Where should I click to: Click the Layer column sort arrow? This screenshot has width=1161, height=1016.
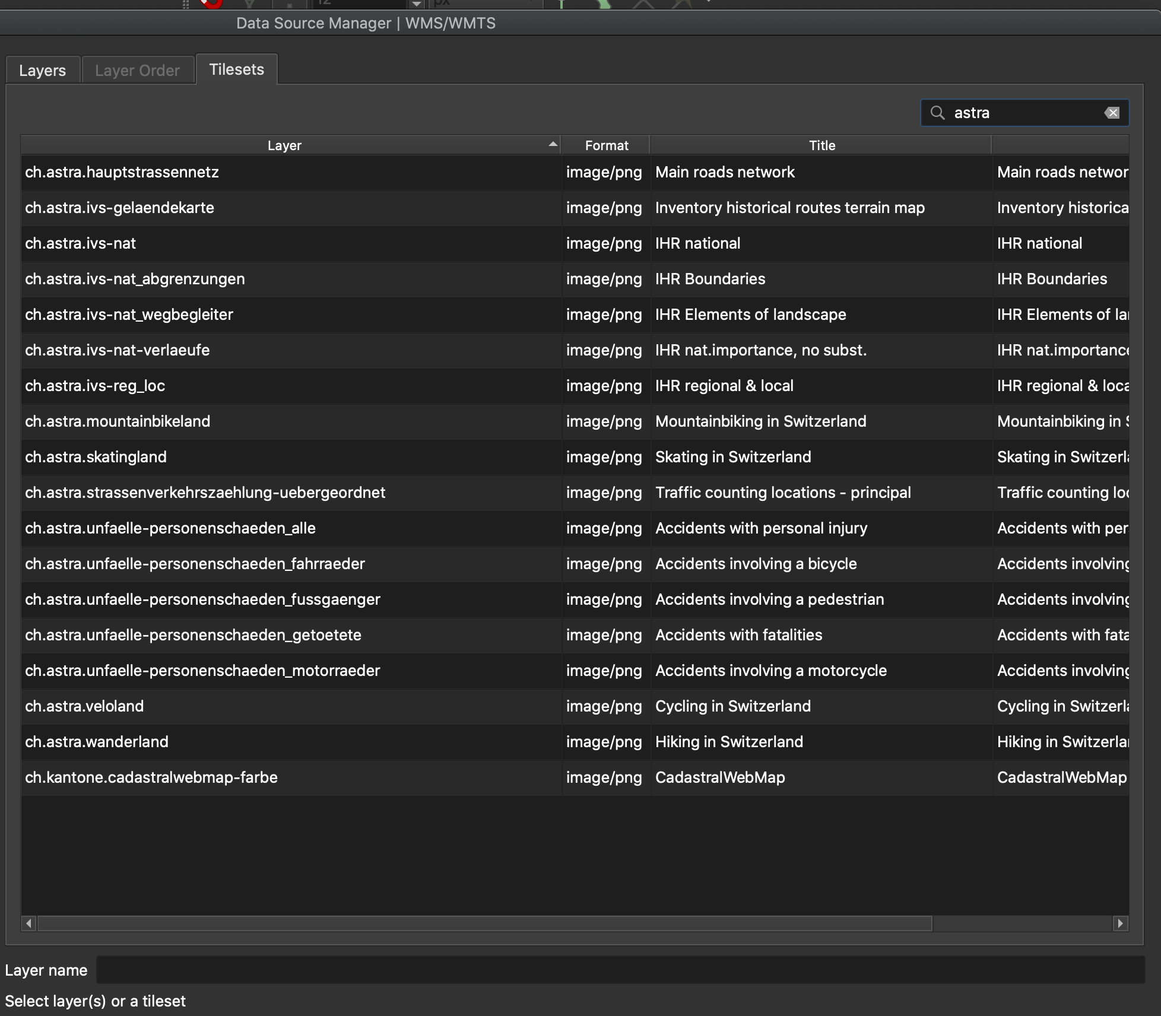[x=553, y=145]
